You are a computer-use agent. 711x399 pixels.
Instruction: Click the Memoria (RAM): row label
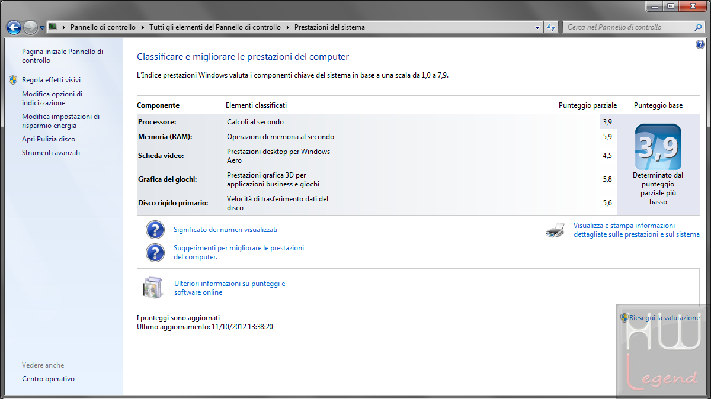165,137
